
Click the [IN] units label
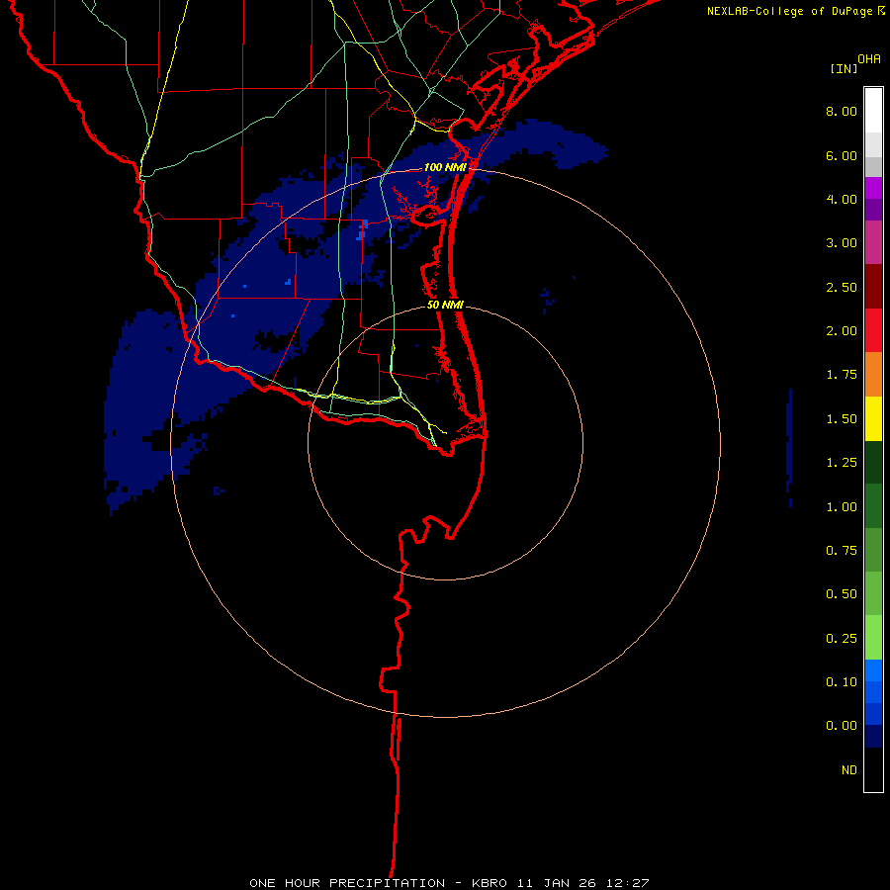pos(845,68)
